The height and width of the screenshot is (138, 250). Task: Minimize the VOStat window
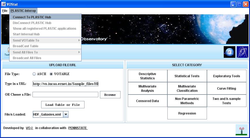tap(233, 4)
